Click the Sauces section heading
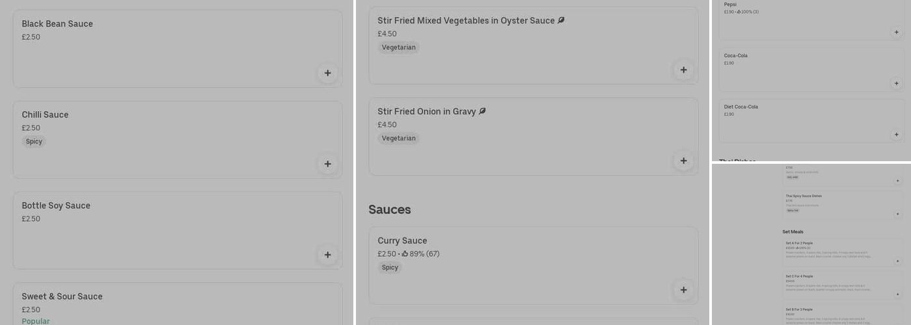 coord(389,209)
